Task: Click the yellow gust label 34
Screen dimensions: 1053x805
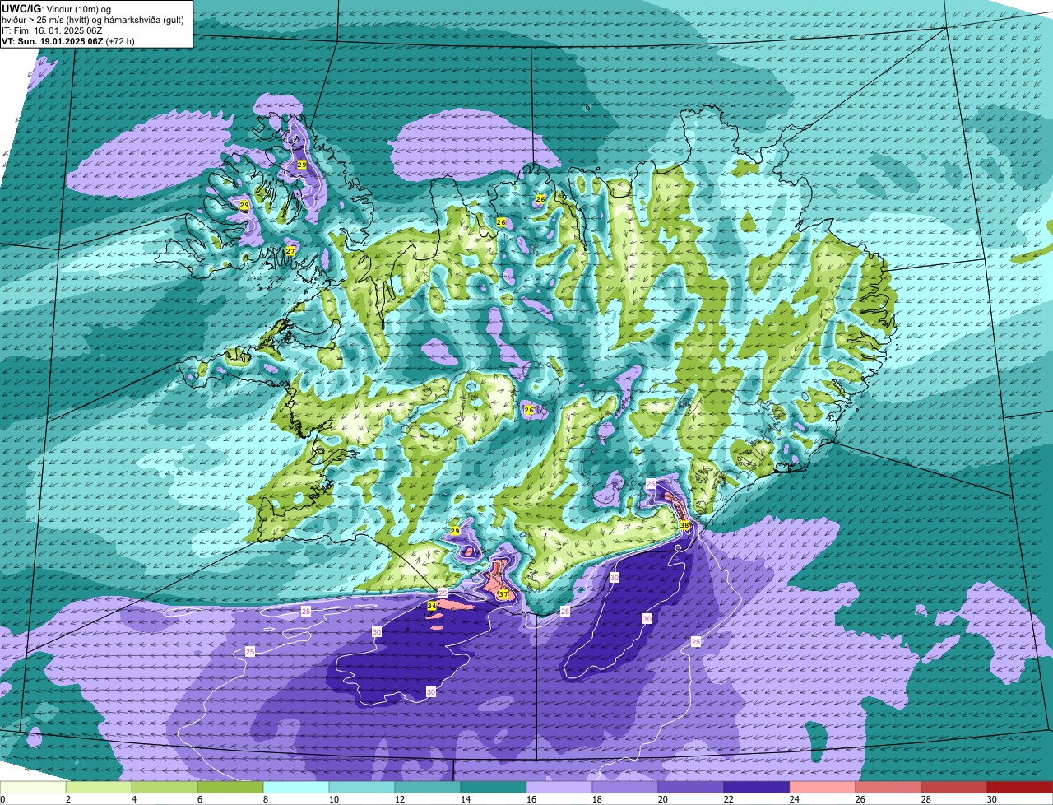Action: click(x=432, y=606)
